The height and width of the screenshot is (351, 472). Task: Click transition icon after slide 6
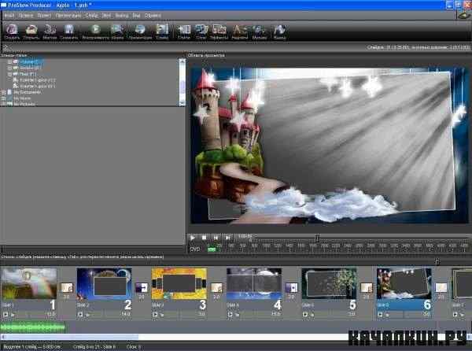pyautogui.click(x=441, y=287)
